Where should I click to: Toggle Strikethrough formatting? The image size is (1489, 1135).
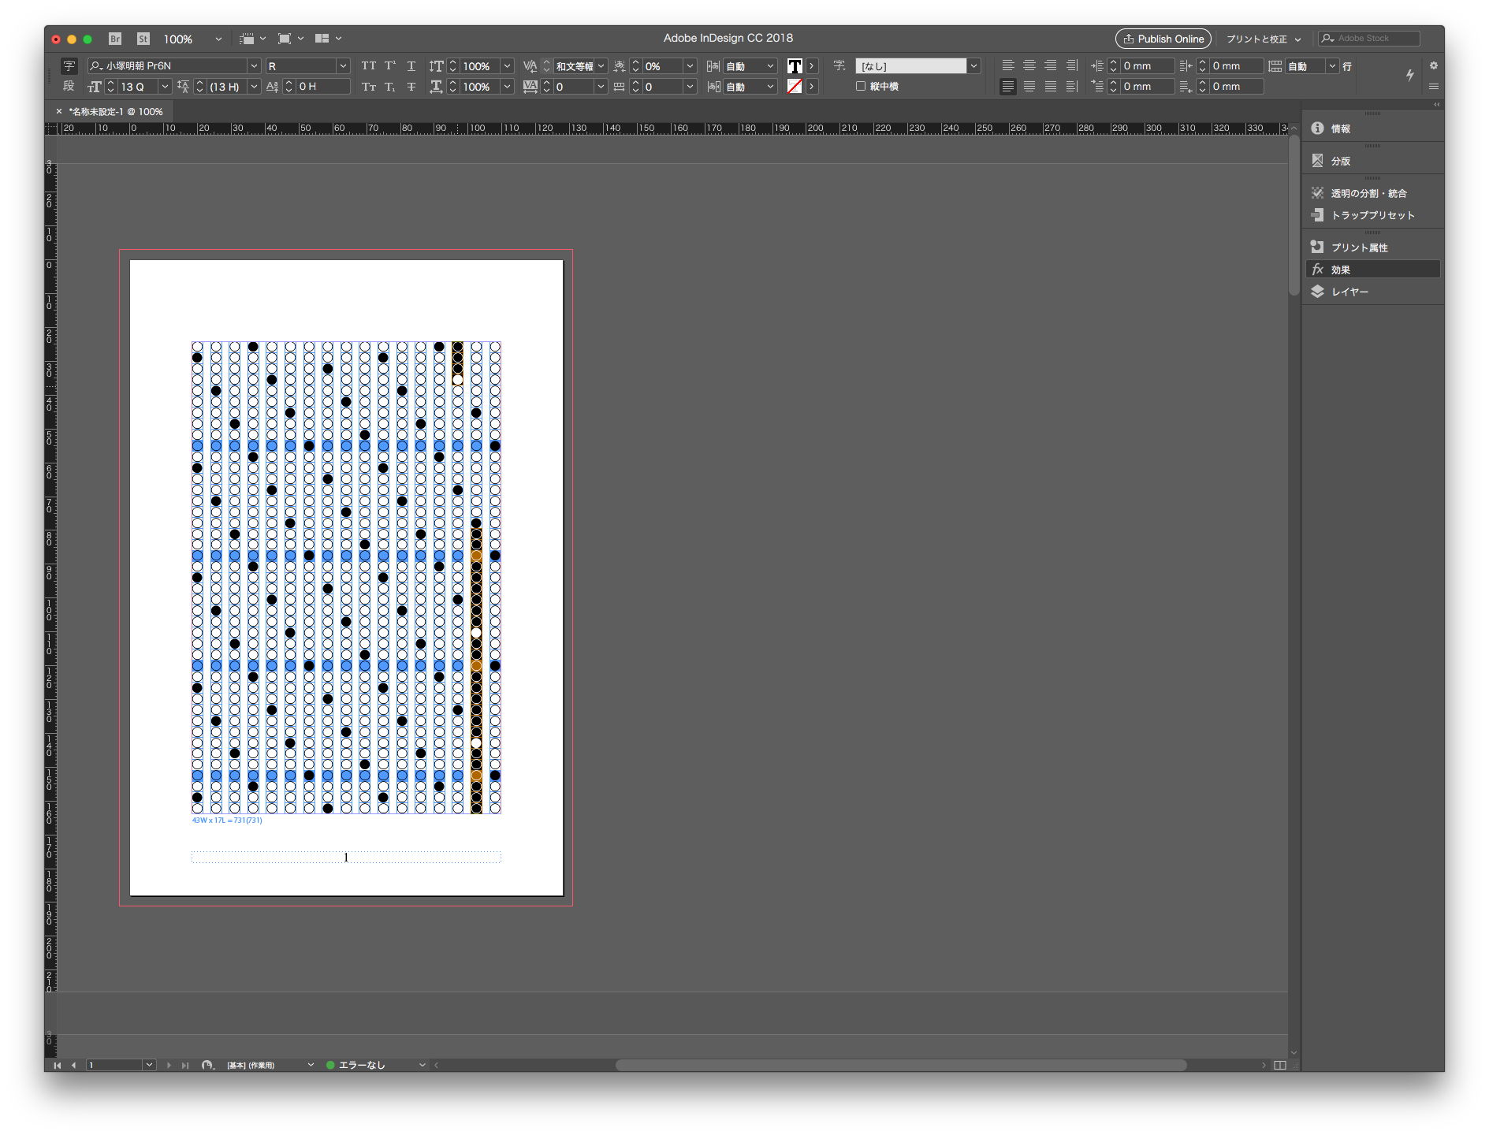coord(411,87)
